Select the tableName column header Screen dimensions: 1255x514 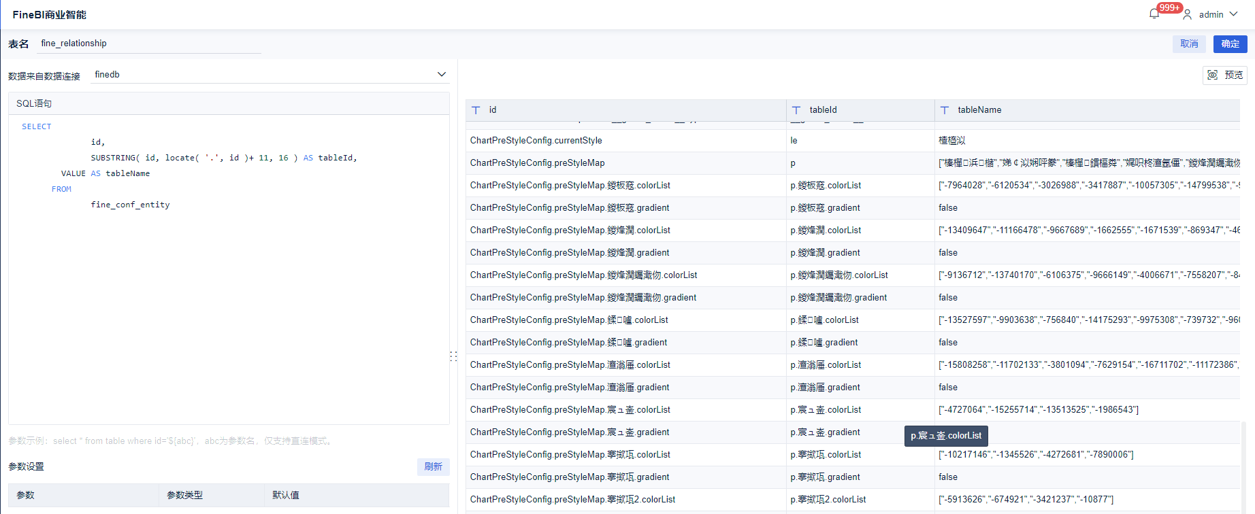[1088, 110]
